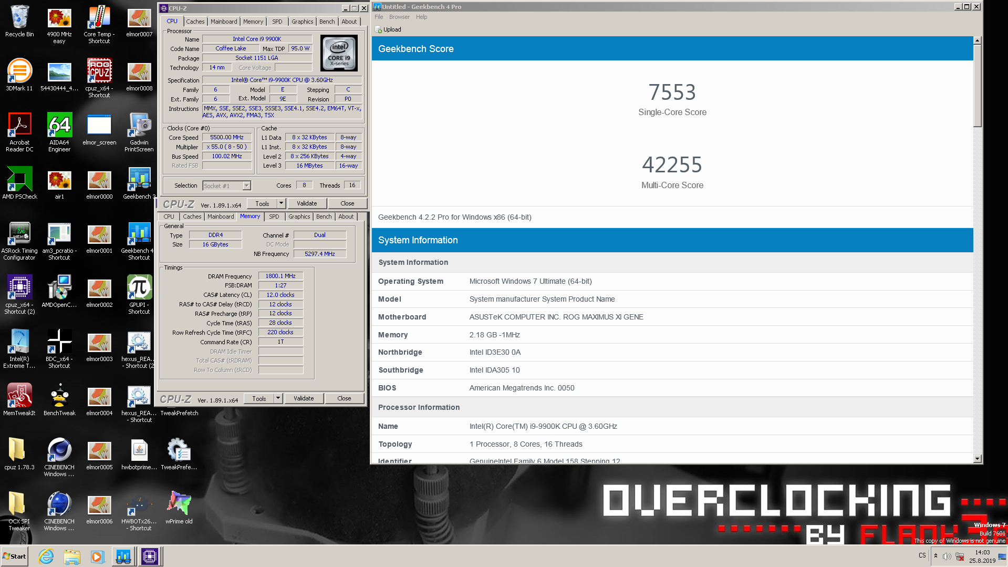Click Geekbench vertical scrollbar thumb
The width and height of the screenshot is (1008, 567).
(x=977, y=86)
